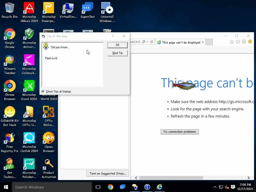Close the Tip of the Day dialog
This screenshot has height=192, width=256.
(124, 36)
